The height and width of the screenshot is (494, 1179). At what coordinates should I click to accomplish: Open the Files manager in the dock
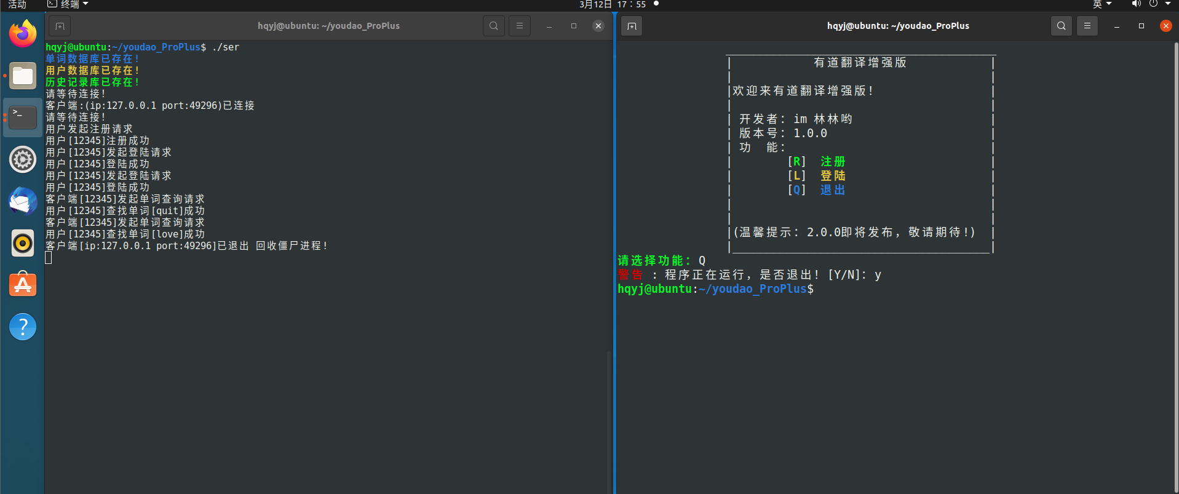click(23, 76)
